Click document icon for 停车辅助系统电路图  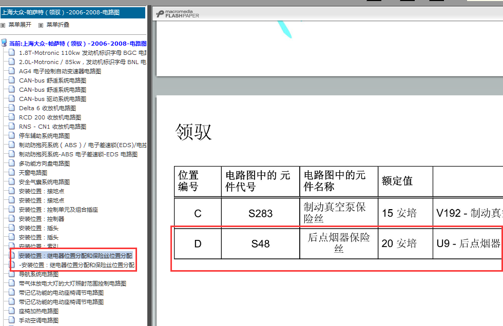12,135
